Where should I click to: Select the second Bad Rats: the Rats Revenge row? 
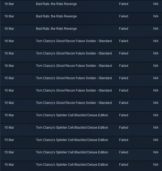pyautogui.click(x=81, y=19)
